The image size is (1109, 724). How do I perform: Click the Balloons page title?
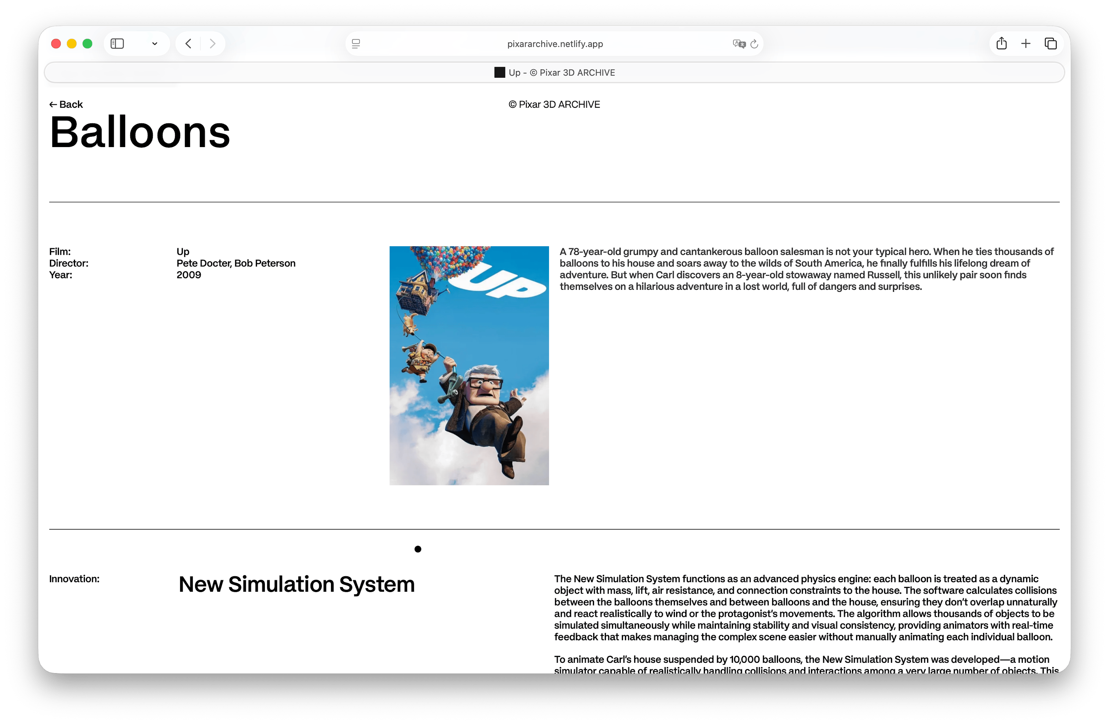point(140,133)
